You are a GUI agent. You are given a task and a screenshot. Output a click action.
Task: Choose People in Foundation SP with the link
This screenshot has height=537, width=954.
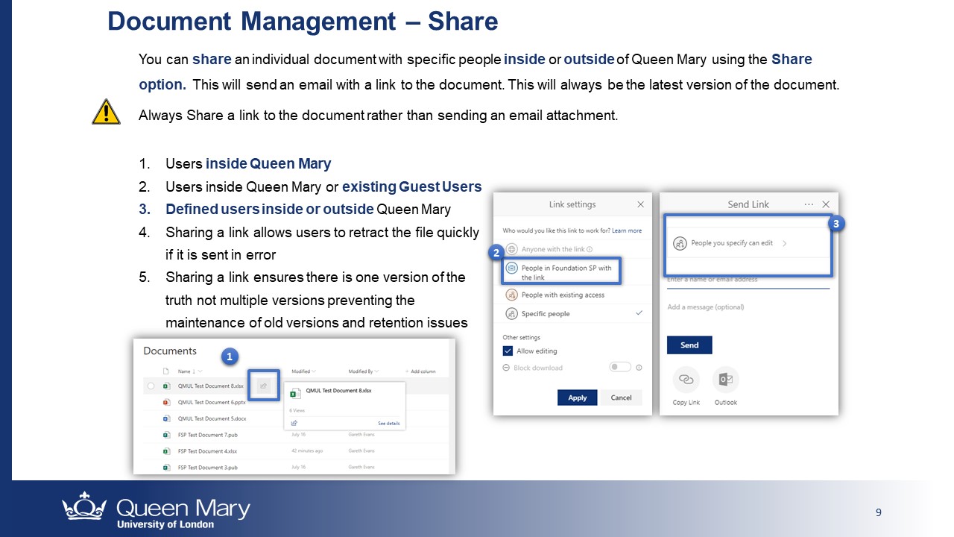561,272
